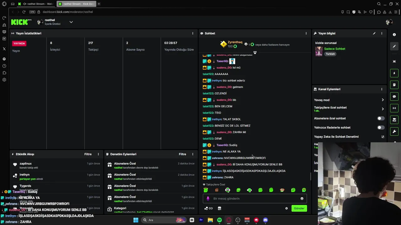This screenshot has height=225, width=401.
Task: Open Kanal Eylemleri panel three-dot menu
Action: click(x=382, y=89)
